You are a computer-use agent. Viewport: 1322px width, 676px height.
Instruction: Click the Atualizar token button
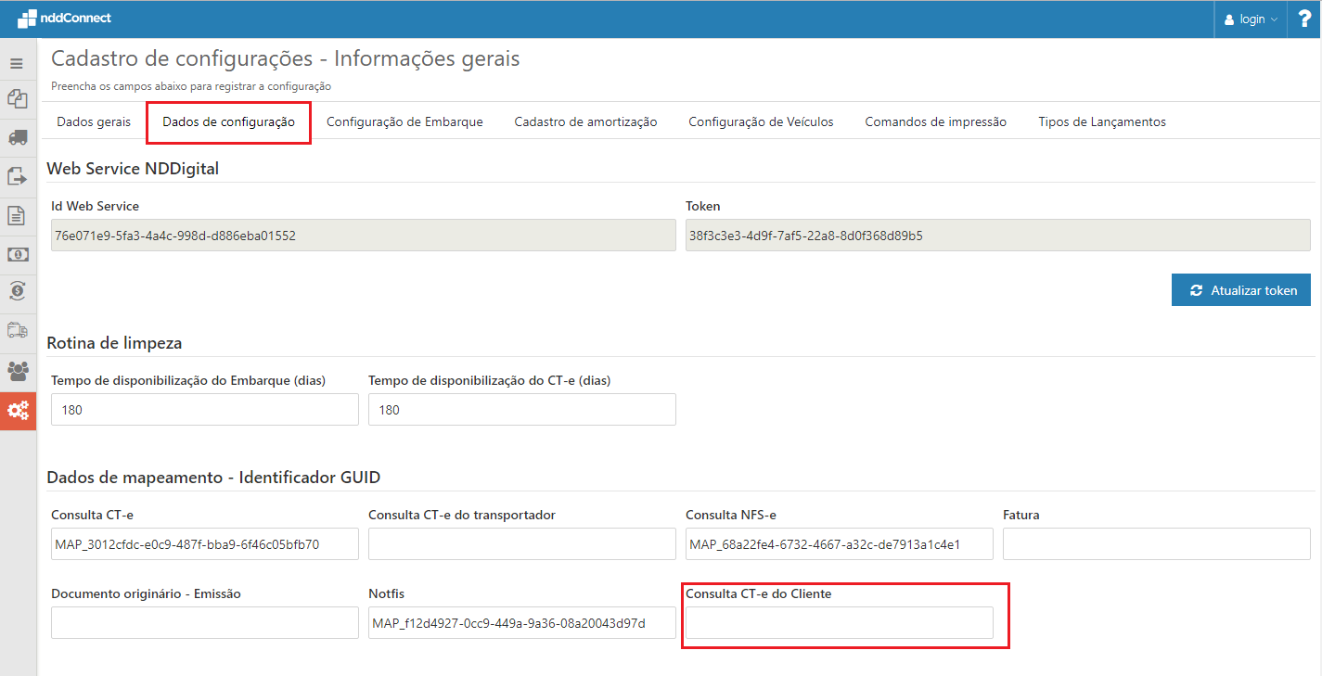(x=1240, y=290)
